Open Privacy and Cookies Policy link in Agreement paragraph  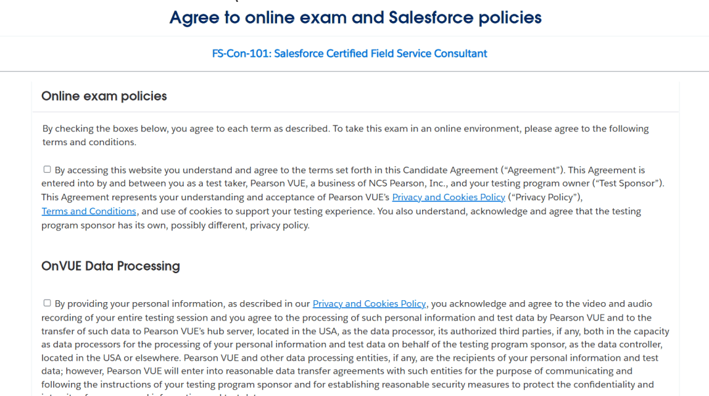tap(448, 197)
